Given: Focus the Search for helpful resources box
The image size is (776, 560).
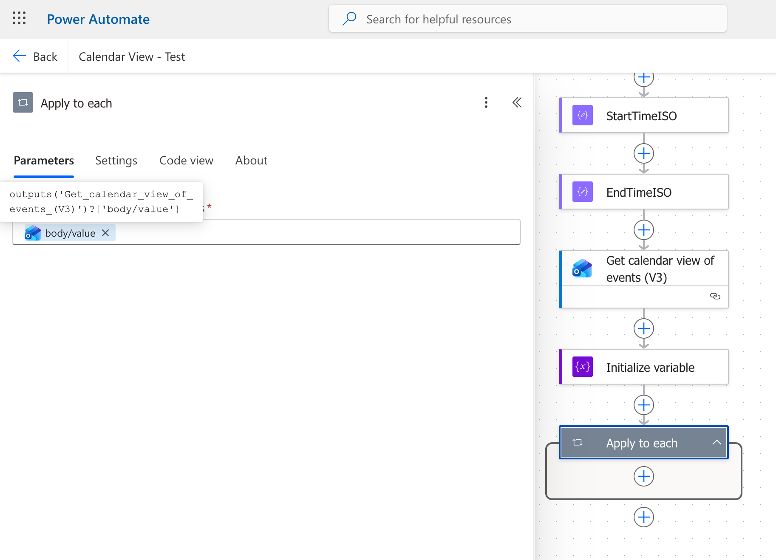Looking at the screenshot, I should pos(527,19).
